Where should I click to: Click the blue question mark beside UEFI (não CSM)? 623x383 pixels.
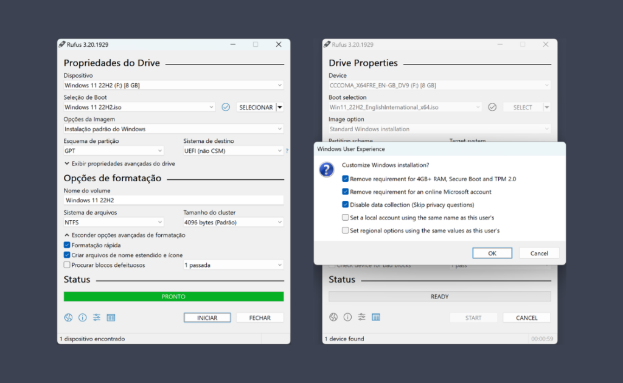tap(287, 151)
